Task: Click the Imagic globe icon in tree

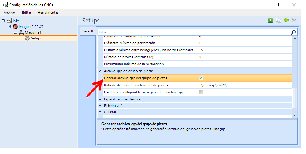Action: click(15, 26)
